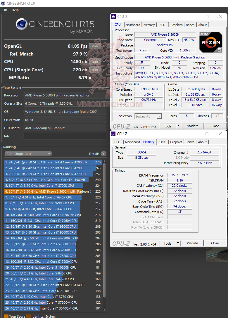
Task: Select ranking row Intel Core i5-11400T
Action: click(53, 285)
